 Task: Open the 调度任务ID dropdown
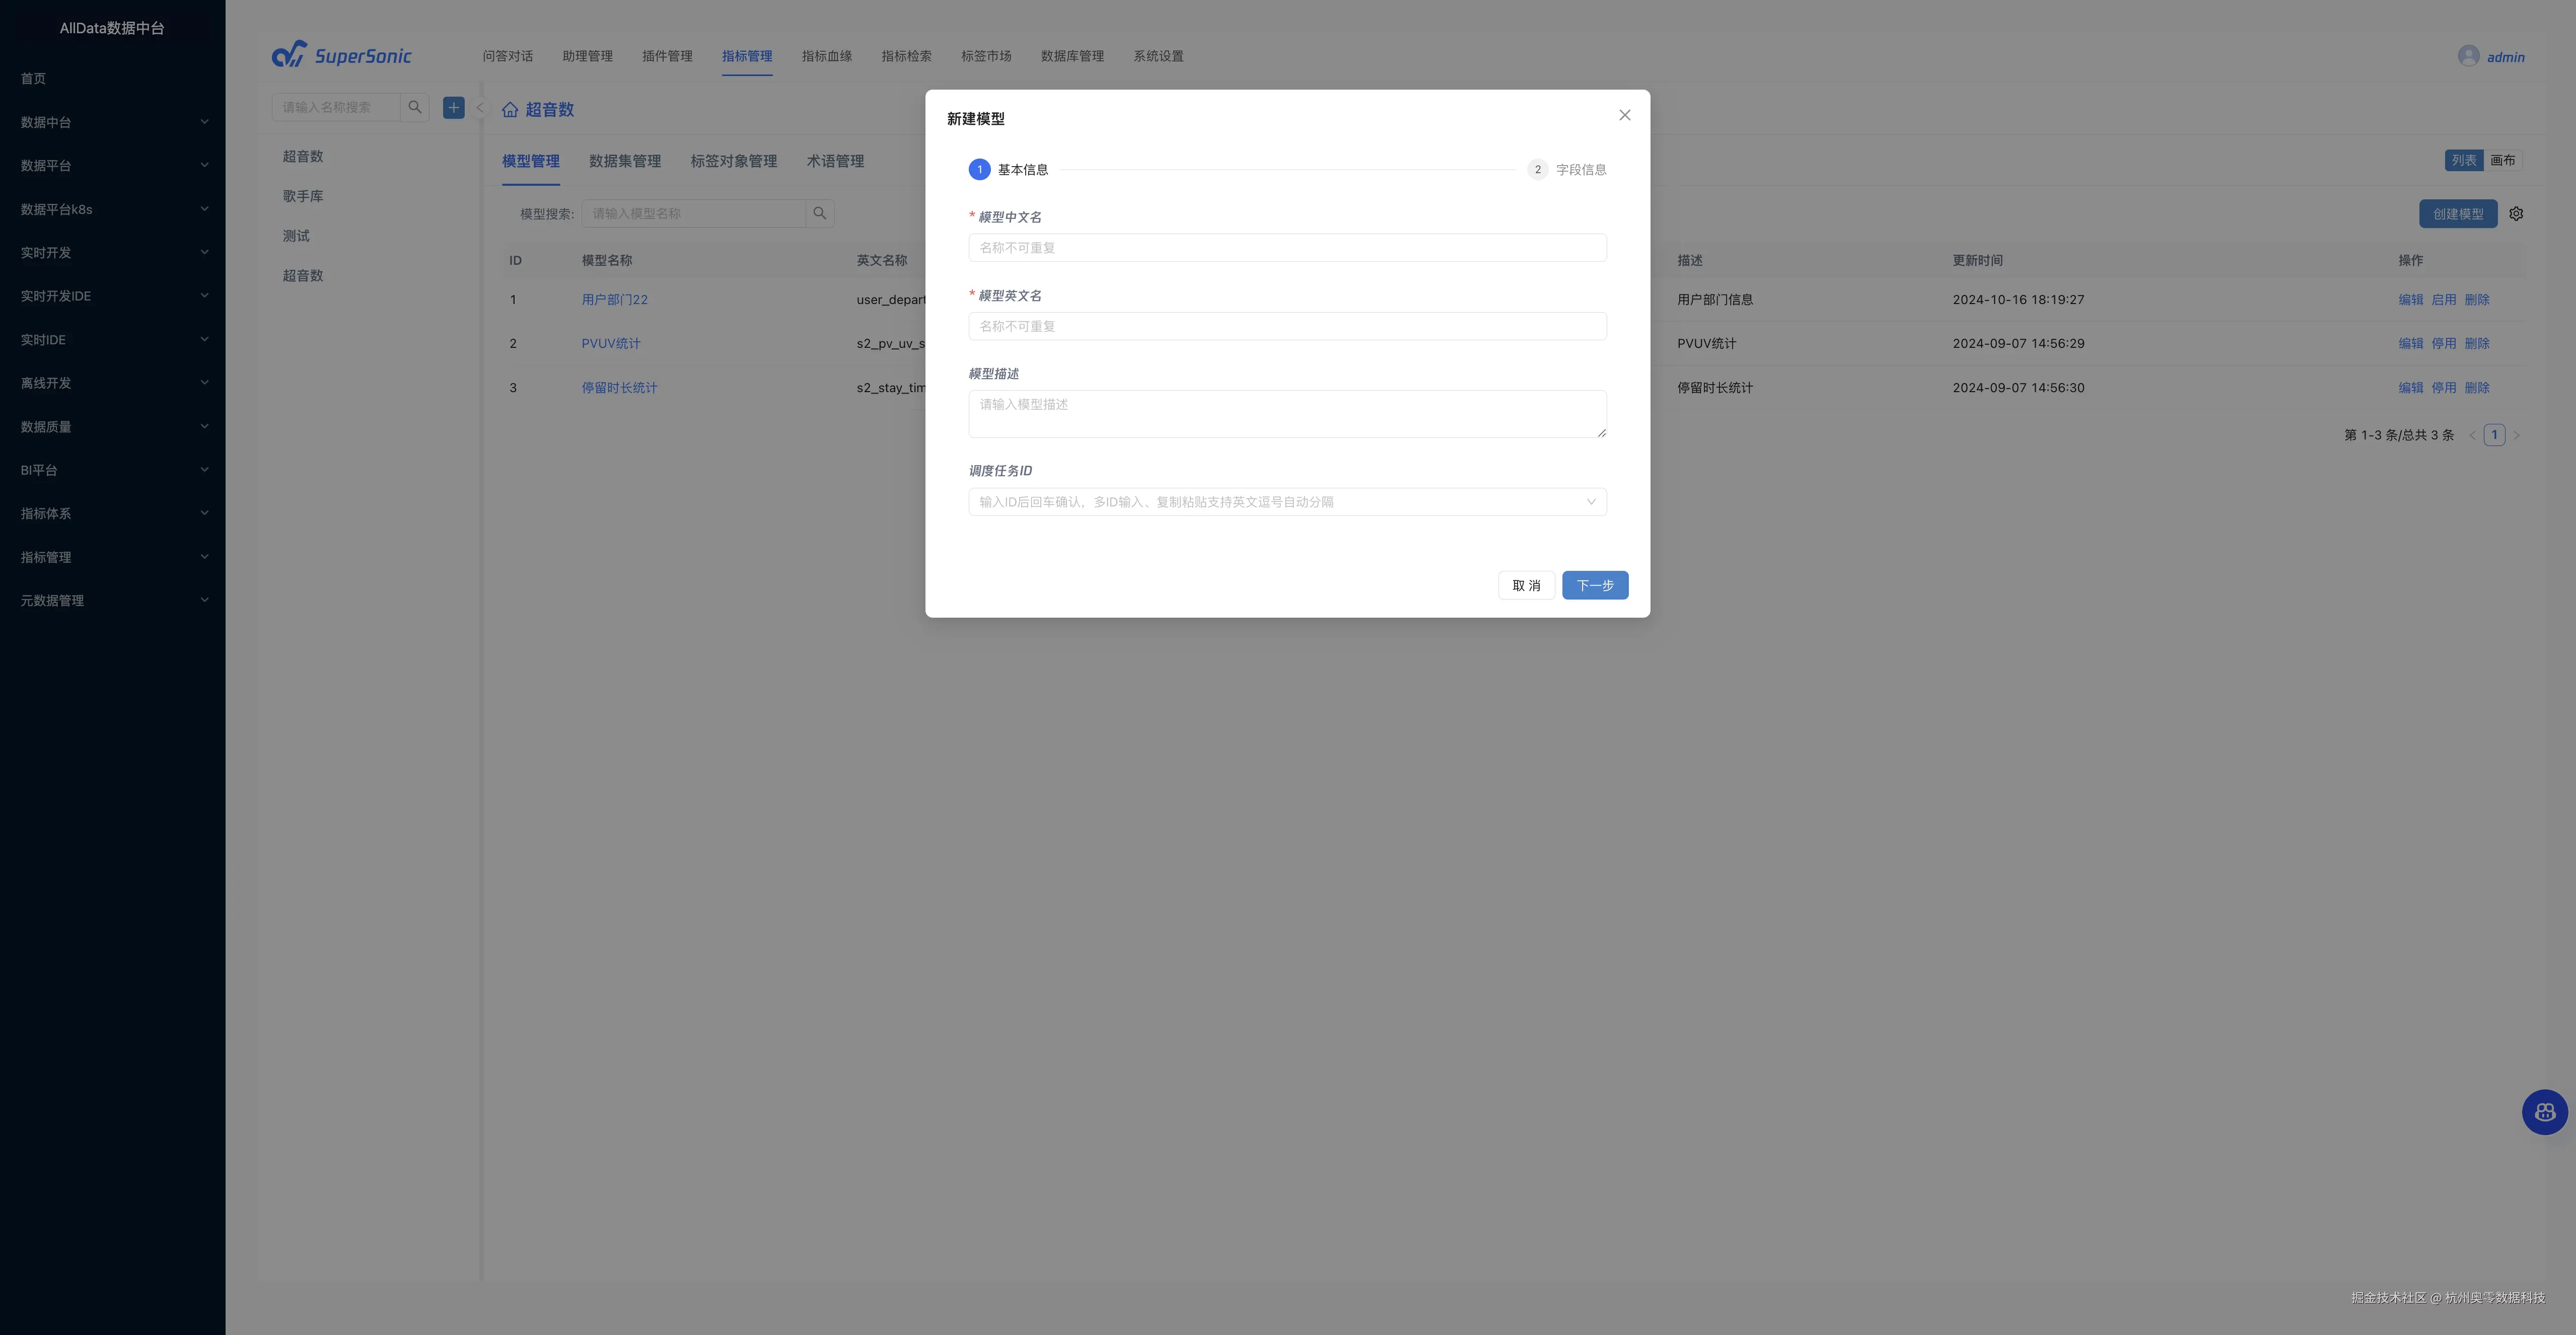[x=1287, y=502]
